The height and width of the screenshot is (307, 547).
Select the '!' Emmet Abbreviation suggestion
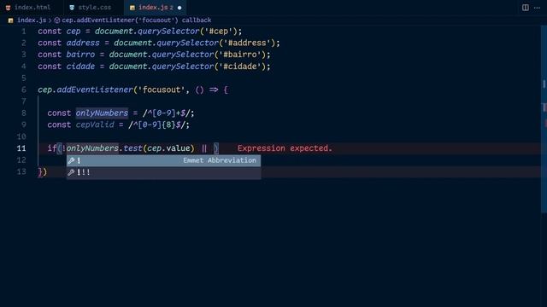(163, 160)
